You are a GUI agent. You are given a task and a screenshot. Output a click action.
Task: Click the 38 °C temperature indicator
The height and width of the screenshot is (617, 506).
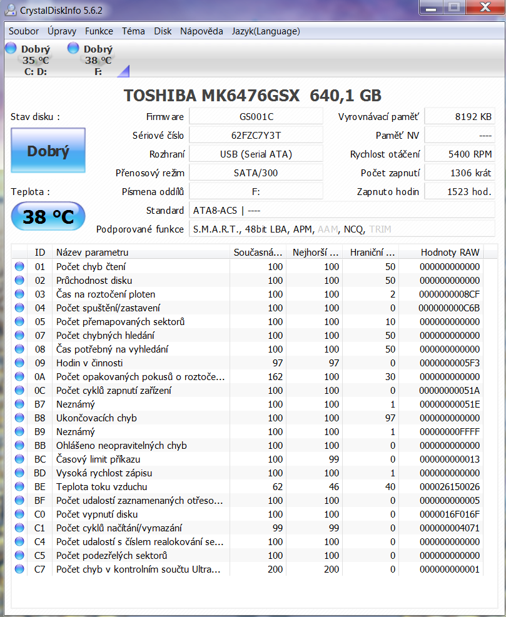pyautogui.click(x=48, y=216)
